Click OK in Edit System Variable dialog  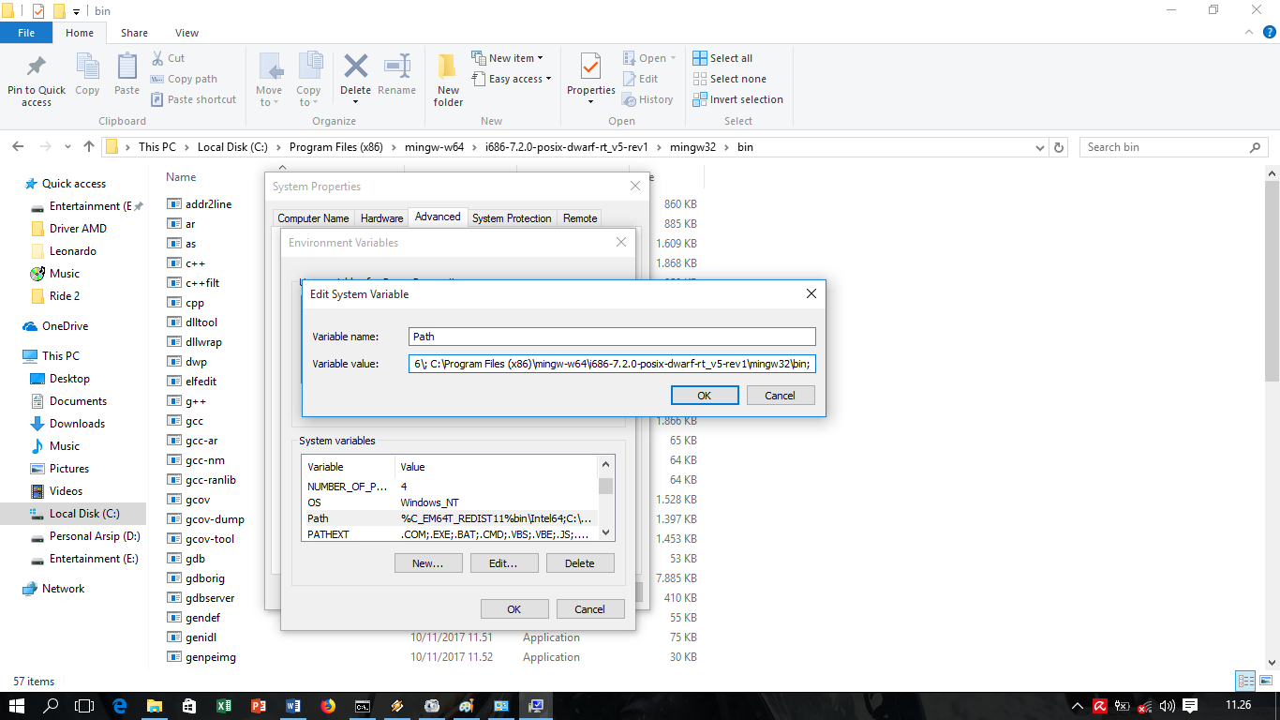point(704,395)
